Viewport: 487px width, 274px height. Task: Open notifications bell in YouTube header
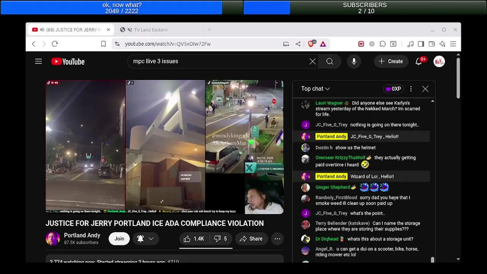419,61
